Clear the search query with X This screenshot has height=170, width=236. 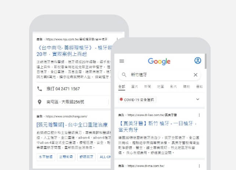[x=195, y=75]
